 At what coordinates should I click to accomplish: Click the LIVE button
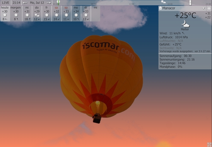click(x=6, y=2)
